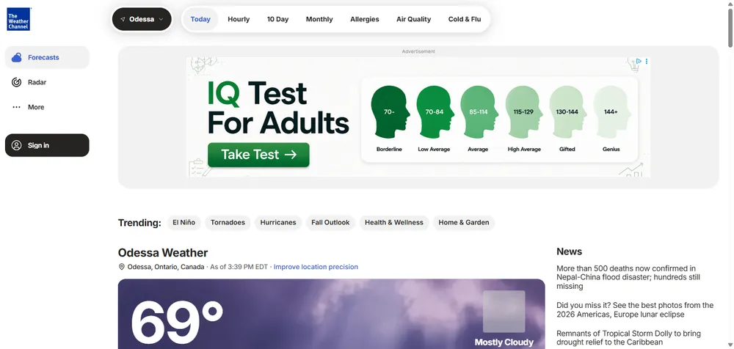Click the 69° current temperature
Screen dimensions: 734x349
[177, 323]
